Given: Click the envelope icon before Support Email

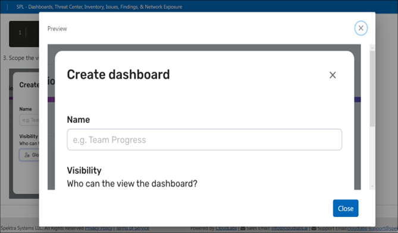Looking at the screenshot, I should [314, 228].
